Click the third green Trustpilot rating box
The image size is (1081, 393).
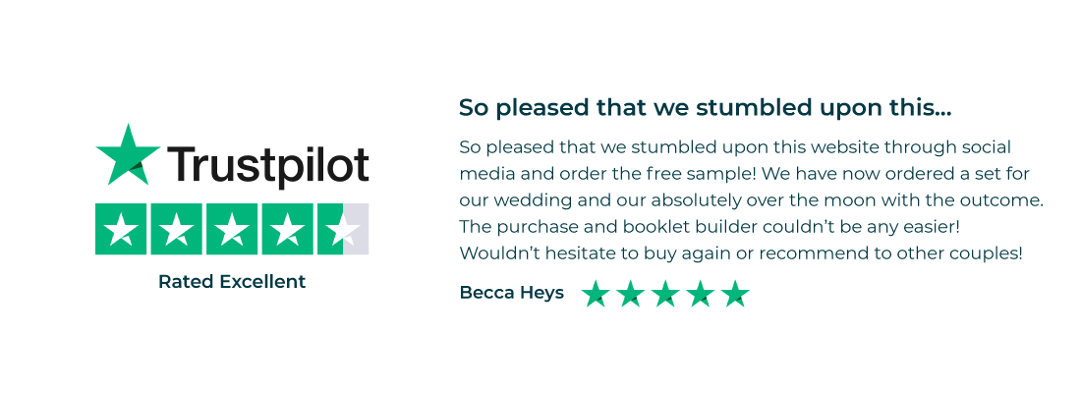(x=232, y=229)
